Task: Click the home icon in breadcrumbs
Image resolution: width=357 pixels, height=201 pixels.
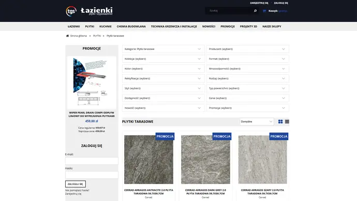Action: point(67,36)
